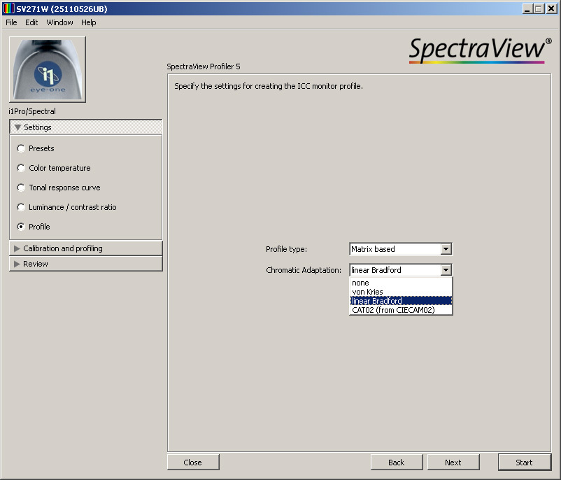The height and width of the screenshot is (480, 561).
Task: Open the File menu
Action: 11,22
